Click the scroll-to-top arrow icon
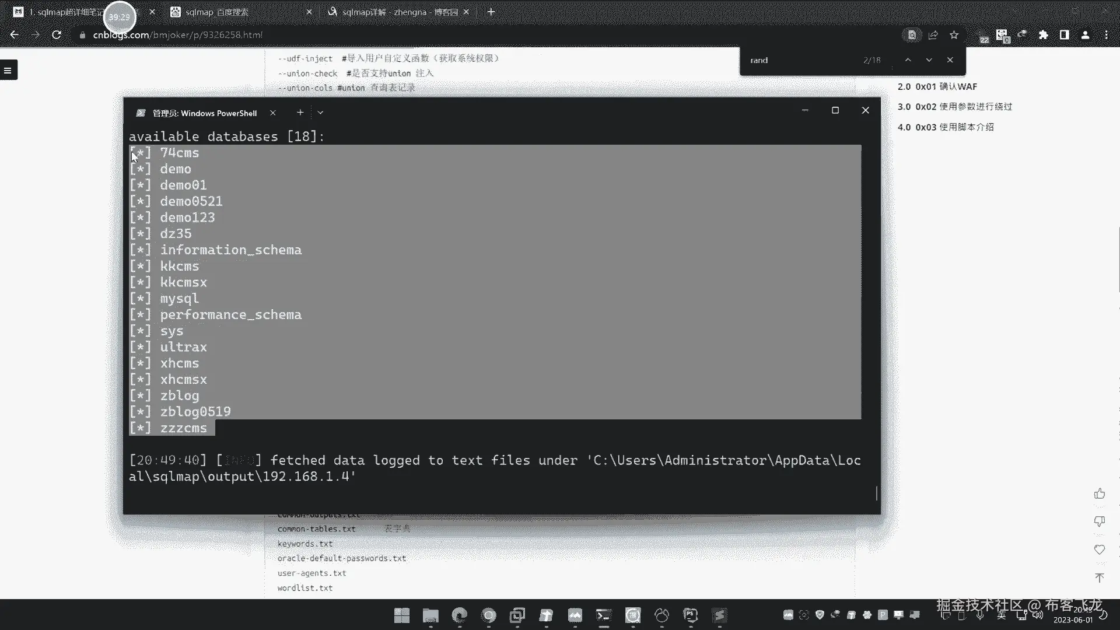Image resolution: width=1120 pixels, height=630 pixels. pyautogui.click(x=1100, y=577)
